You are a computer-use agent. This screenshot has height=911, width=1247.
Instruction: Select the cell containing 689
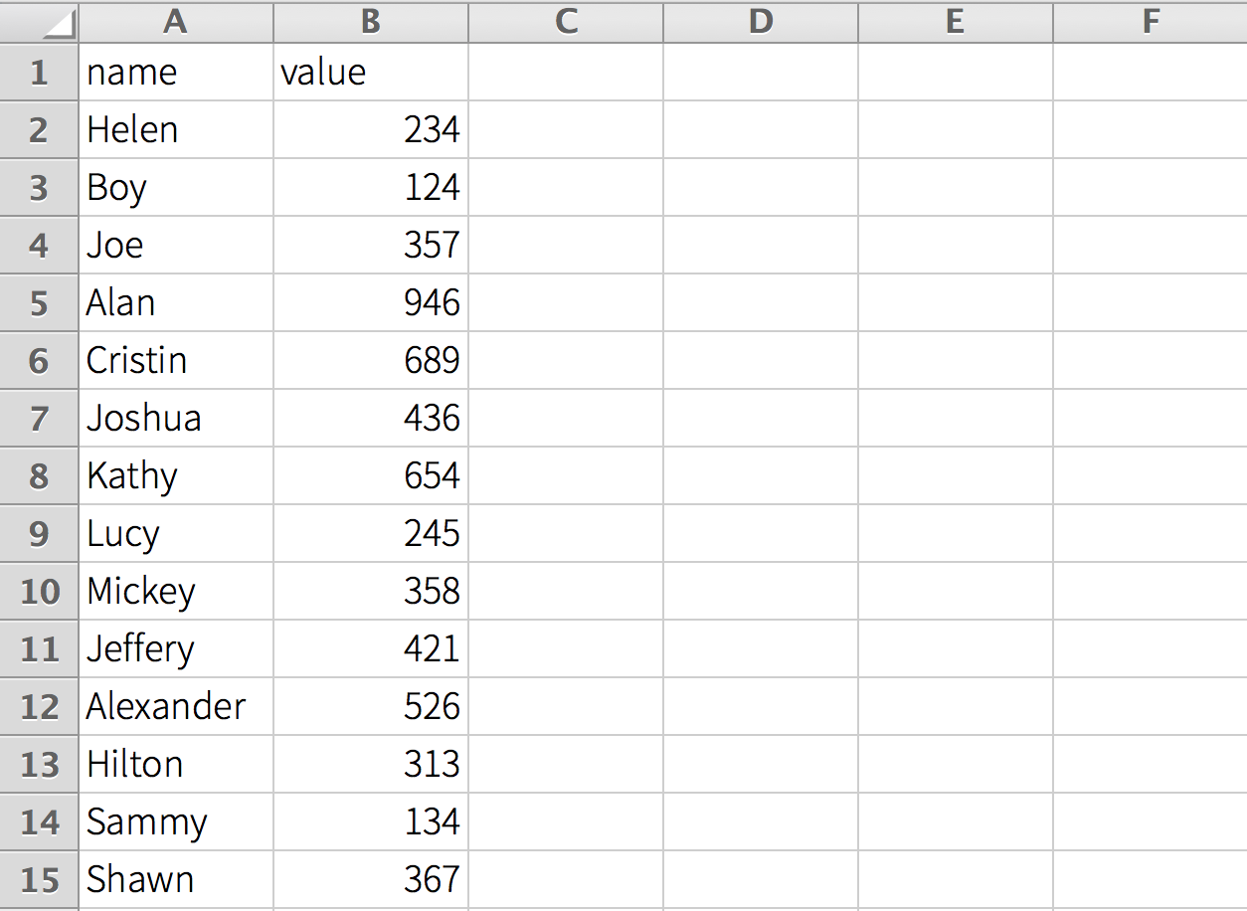pos(371,360)
